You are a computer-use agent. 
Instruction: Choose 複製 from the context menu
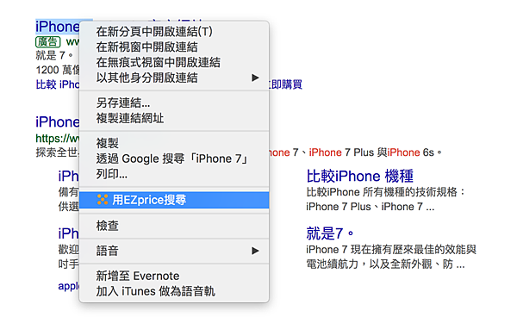coord(174,143)
